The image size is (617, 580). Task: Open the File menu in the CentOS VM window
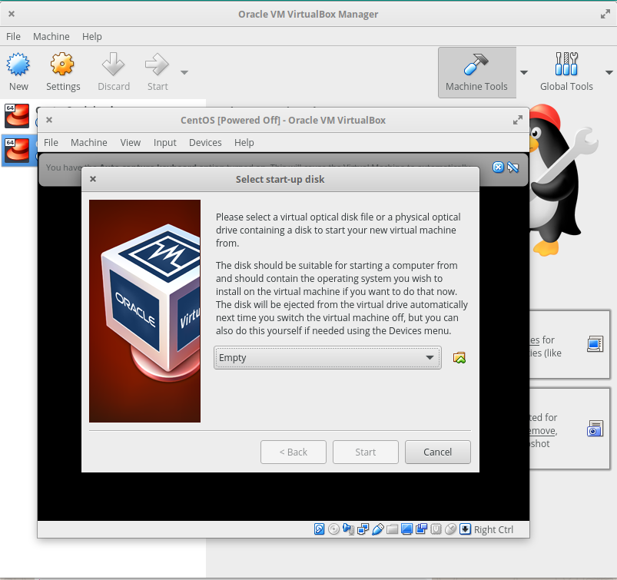pyautogui.click(x=51, y=142)
